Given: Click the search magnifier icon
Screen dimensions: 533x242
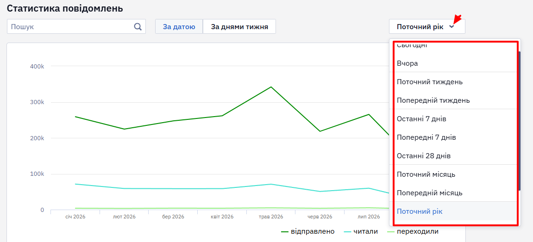Looking at the screenshot, I should click(138, 26).
